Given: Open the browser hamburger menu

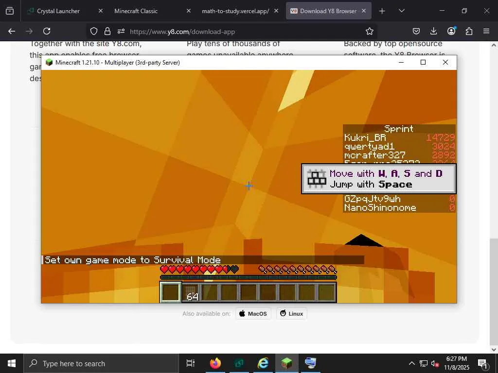Looking at the screenshot, I should click(x=486, y=31).
